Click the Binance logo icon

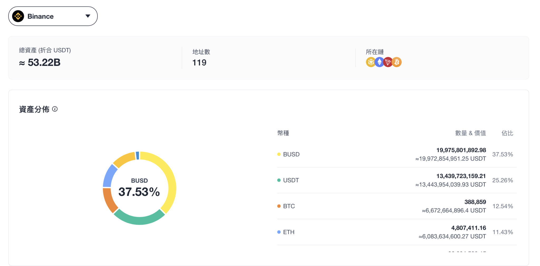click(18, 16)
